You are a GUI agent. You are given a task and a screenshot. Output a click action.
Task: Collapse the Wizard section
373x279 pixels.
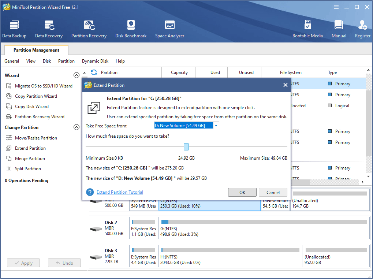[77, 75]
